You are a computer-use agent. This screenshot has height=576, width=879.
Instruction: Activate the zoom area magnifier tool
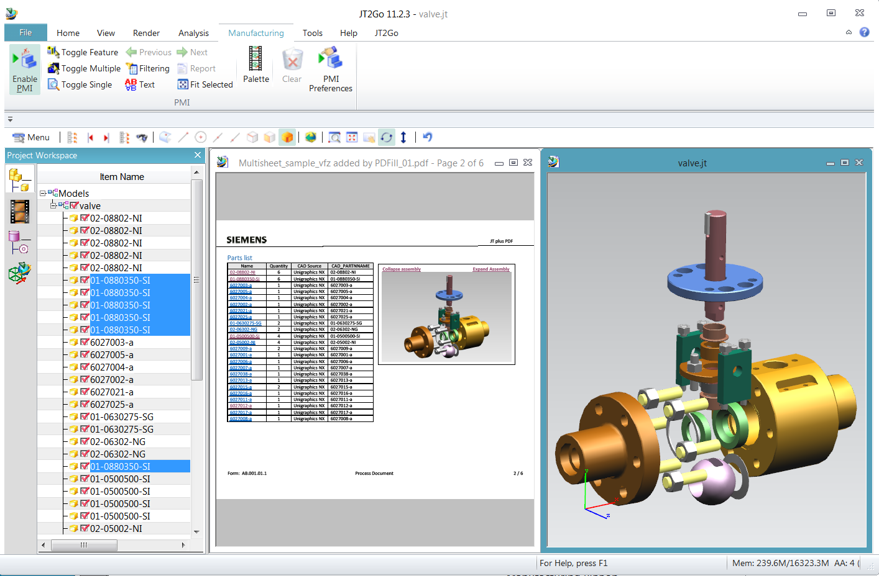point(334,138)
